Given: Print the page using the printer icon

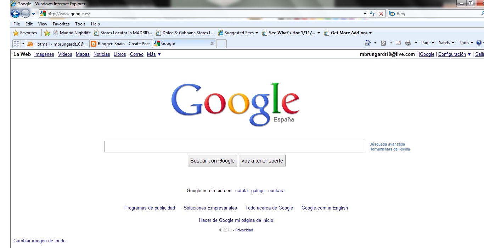Looking at the screenshot, I should pos(408,43).
